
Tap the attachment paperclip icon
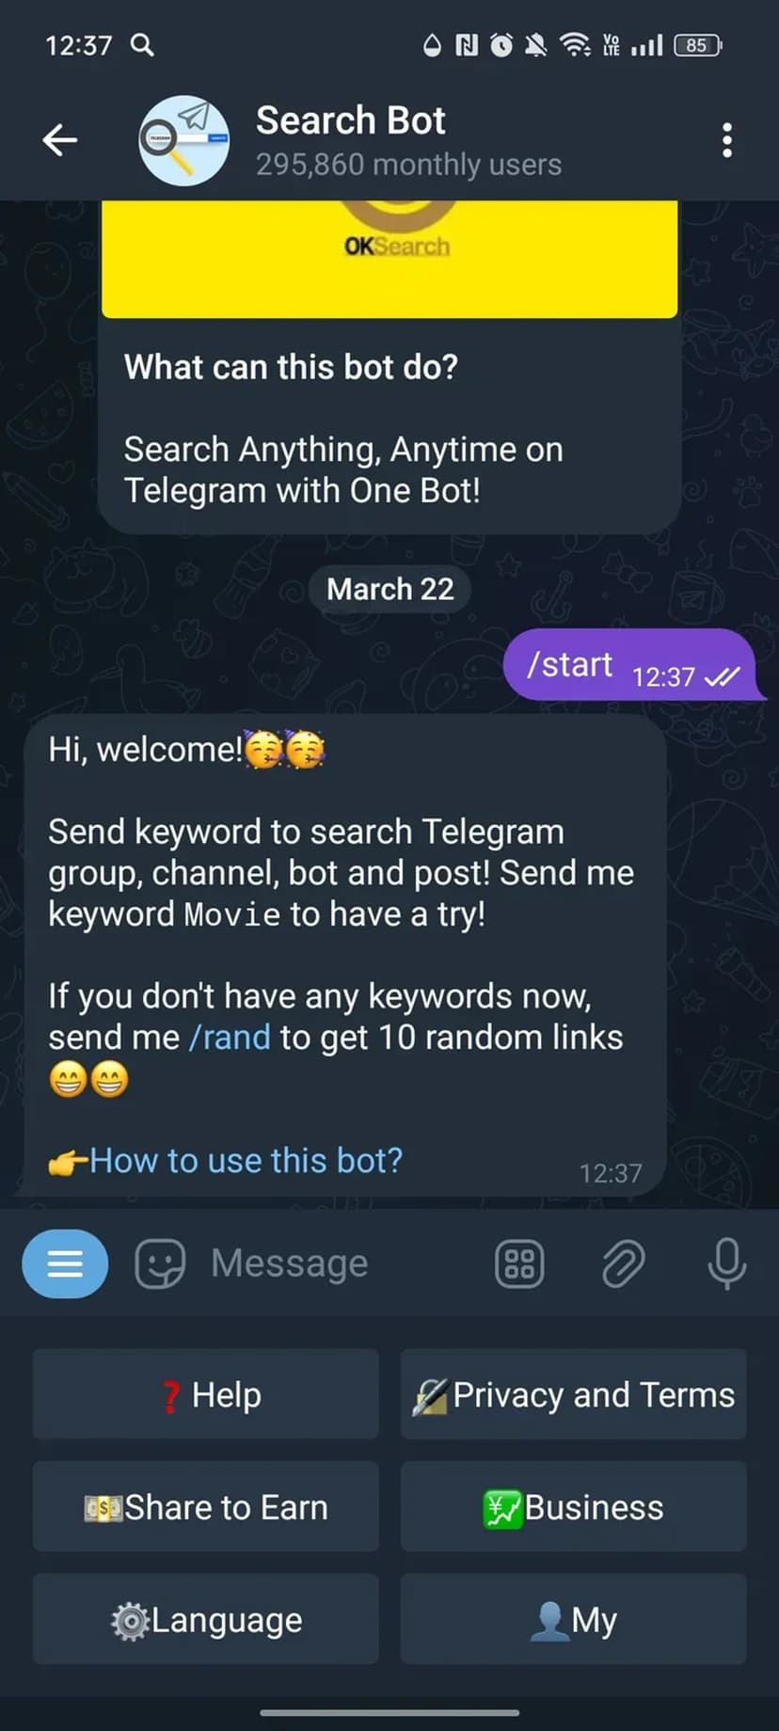(x=623, y=1263)
